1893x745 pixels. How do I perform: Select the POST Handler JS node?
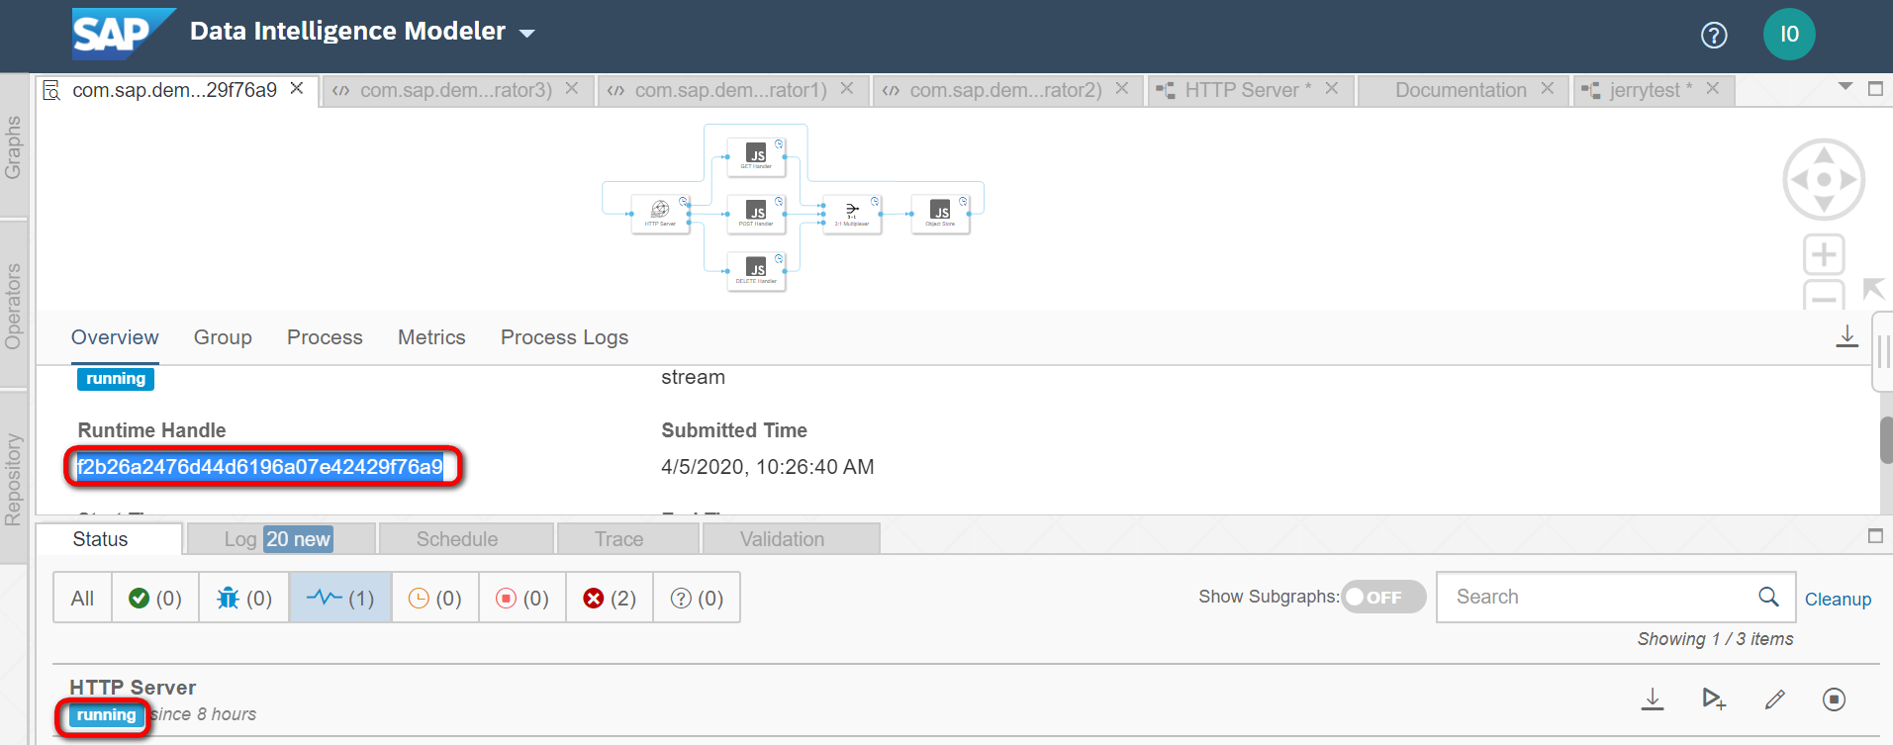point(756,213)
